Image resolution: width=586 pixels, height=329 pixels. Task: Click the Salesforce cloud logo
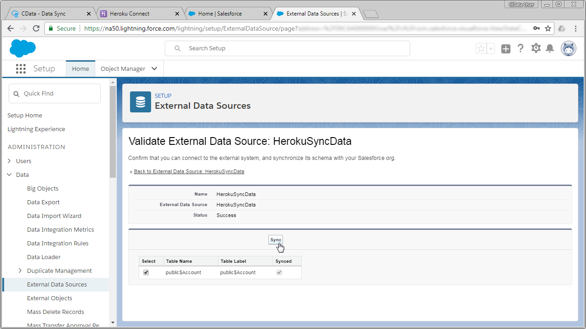22,48
